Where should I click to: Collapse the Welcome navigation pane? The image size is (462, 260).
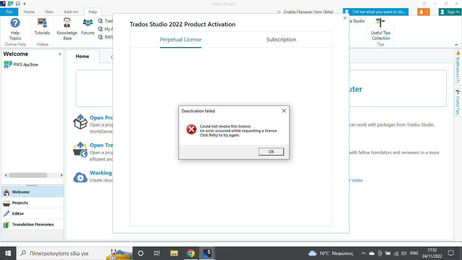[60, 54]
